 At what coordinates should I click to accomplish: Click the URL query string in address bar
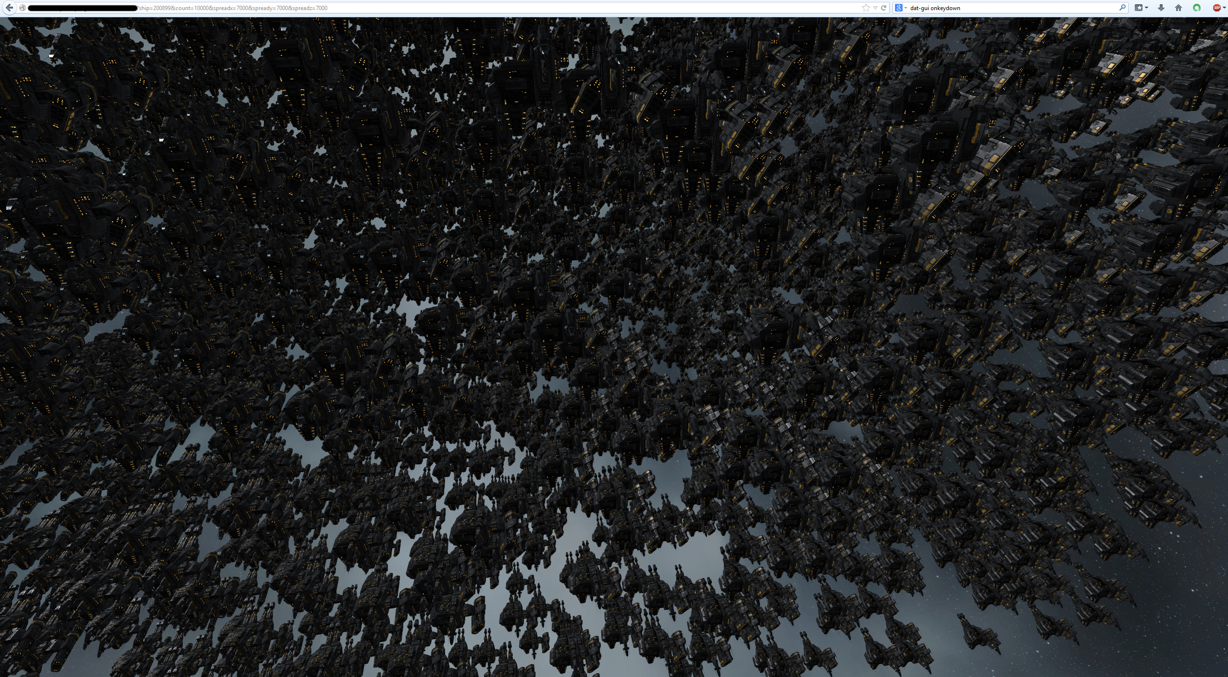point(233,8)
